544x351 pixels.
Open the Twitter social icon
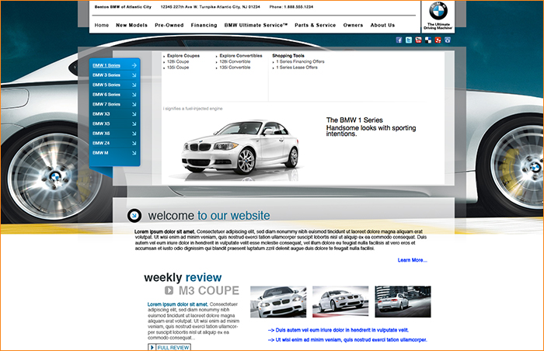(409, 40)
